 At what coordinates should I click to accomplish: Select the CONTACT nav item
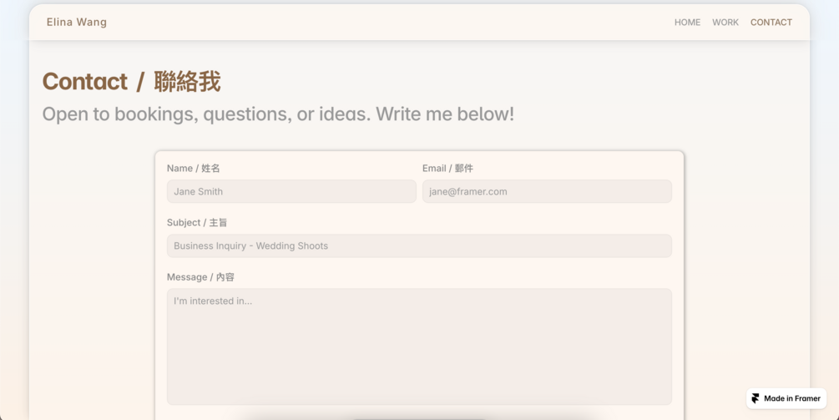tap(771, 23)
